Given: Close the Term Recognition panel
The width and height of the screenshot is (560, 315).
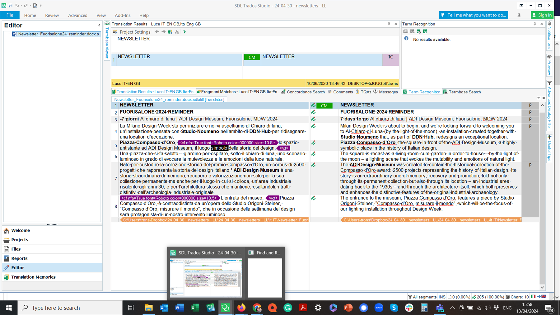Looking at the screenshot, I should click(542, 24).
